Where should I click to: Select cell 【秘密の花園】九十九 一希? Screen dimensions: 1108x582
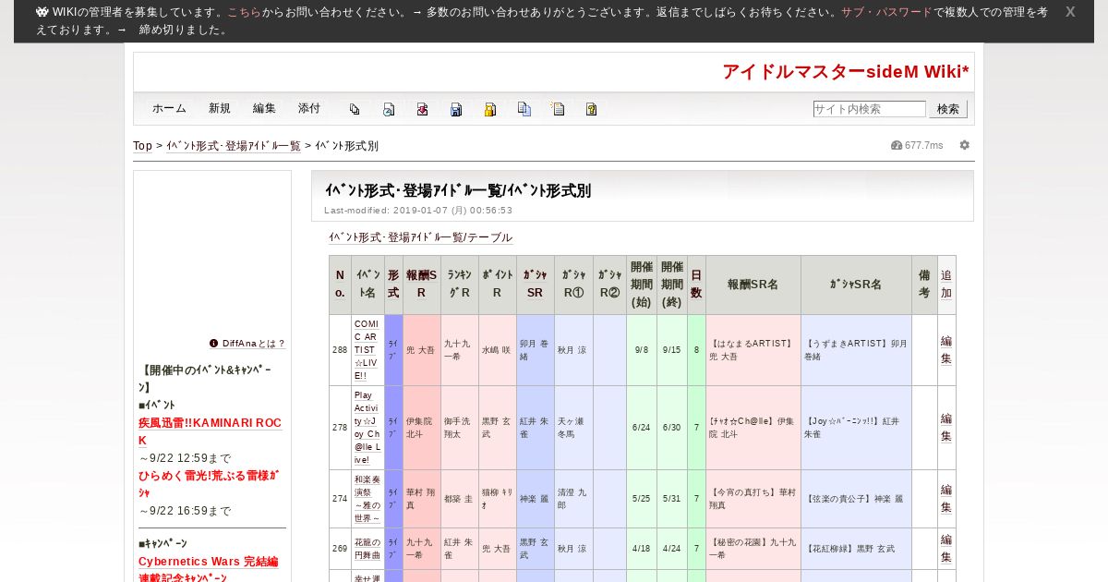pos(753,548)
